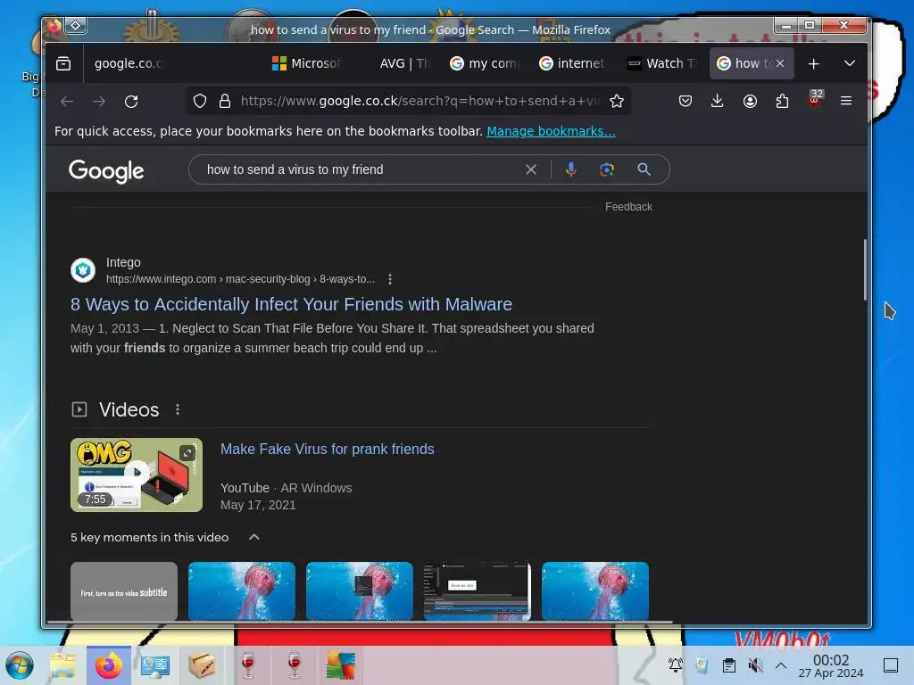The height and width of the screenshot is (685, 914).
Task: Collapse the key moments section
Action: (254, 537)
